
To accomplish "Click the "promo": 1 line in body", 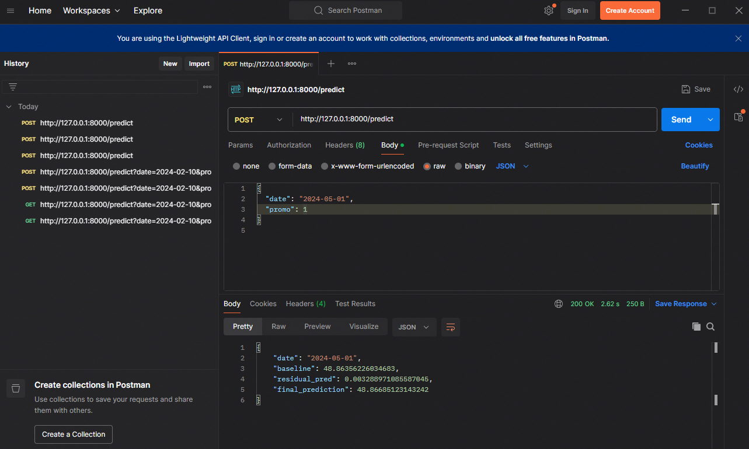I will point(286,209).
